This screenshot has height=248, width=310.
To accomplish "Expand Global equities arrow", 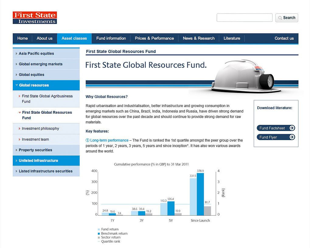I will (16, 75).
